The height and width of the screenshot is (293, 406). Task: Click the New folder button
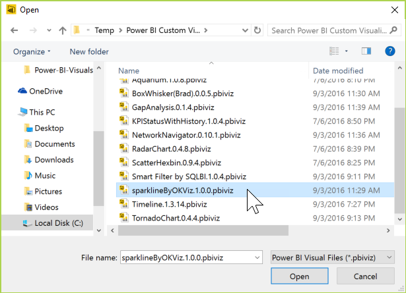click(x=89, y=51)
